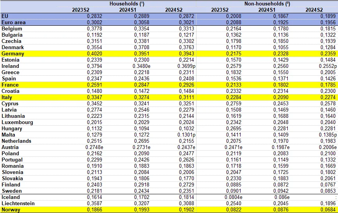Select the highlighted Italy row label
The height and width of the screenshot is (213, 338).
8,97
